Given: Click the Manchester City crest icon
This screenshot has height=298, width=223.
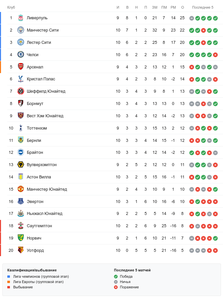Looking at the screenshot, I should pos(21,30).
